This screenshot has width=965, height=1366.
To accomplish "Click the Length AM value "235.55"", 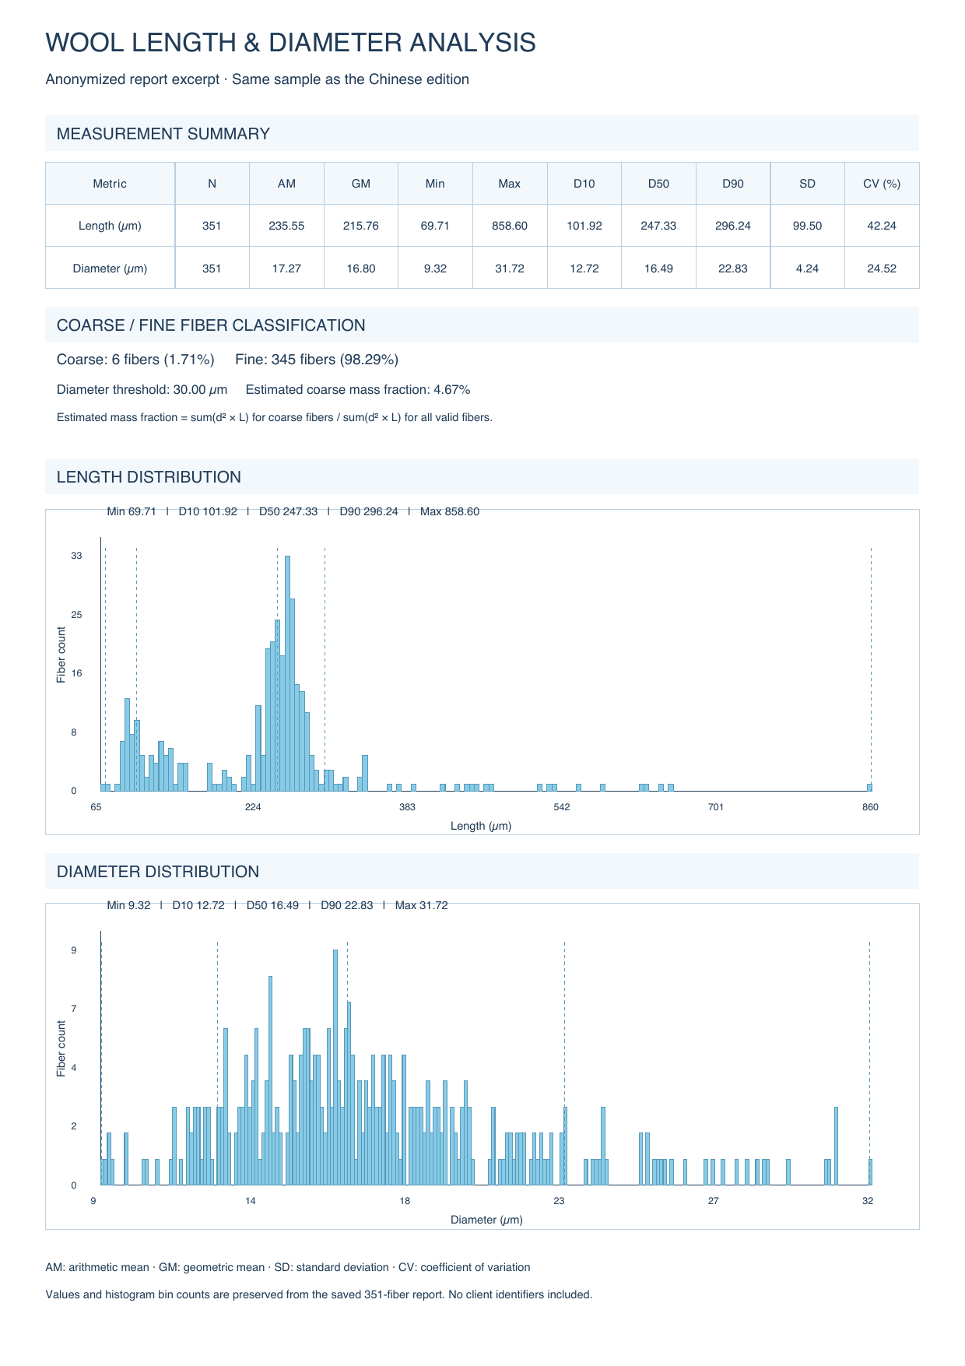I will coord(286,226).
